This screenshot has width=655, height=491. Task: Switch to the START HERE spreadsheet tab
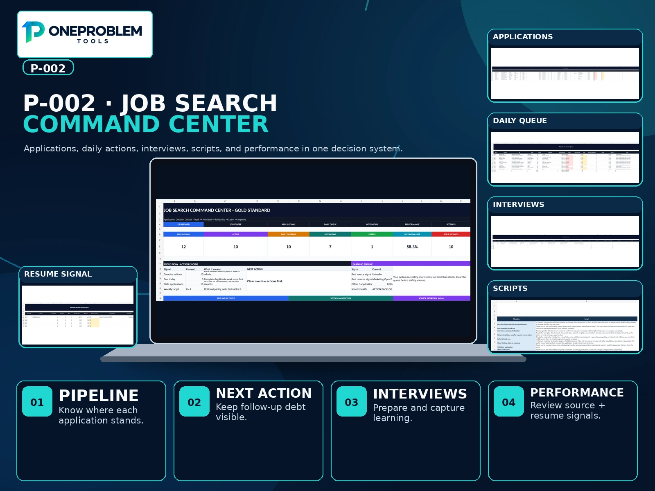(235, 224)
